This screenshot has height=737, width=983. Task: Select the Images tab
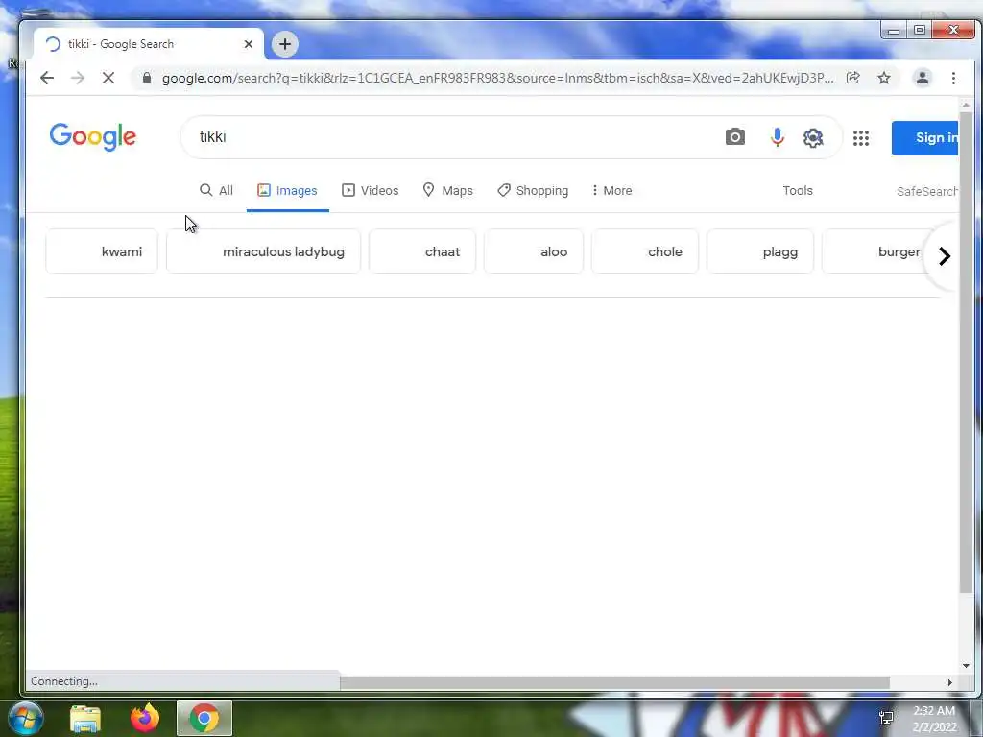288,191
